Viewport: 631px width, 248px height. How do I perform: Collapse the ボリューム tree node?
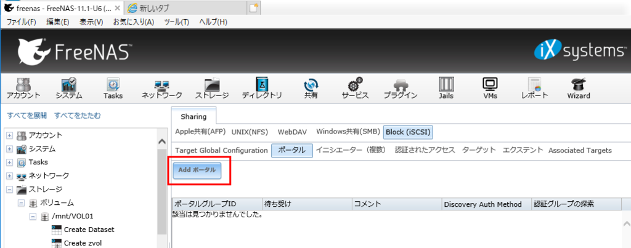[x=22, y=203]
